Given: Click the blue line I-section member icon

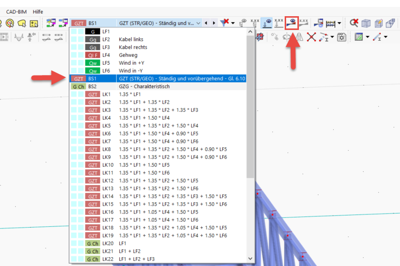Looking at the screenshot, I should click(x=377, y=37).
